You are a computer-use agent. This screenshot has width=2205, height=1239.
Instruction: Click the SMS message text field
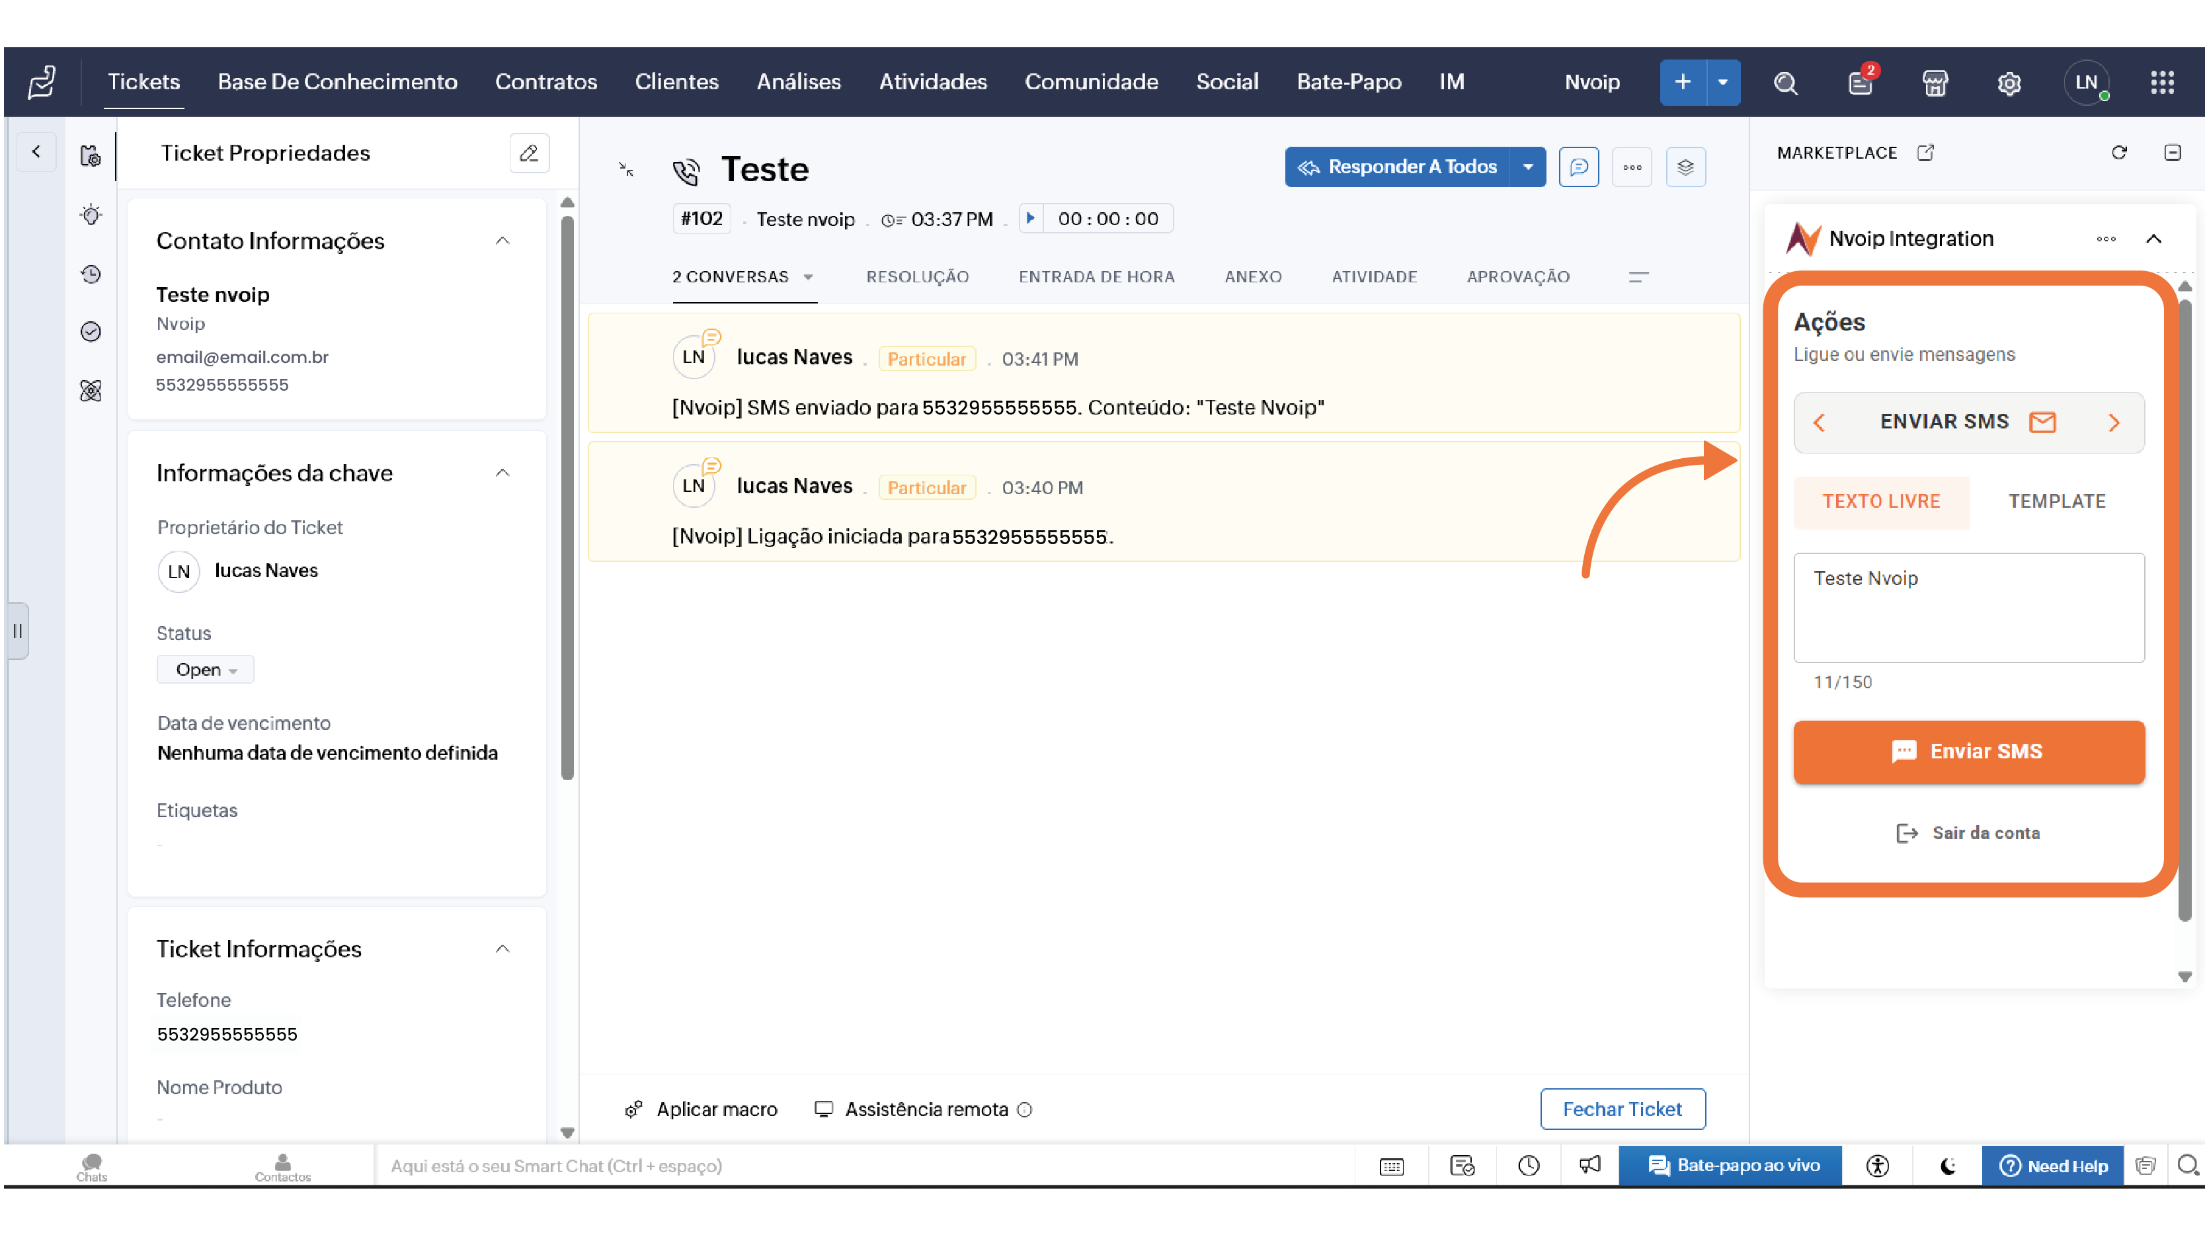pos(1968,608)
